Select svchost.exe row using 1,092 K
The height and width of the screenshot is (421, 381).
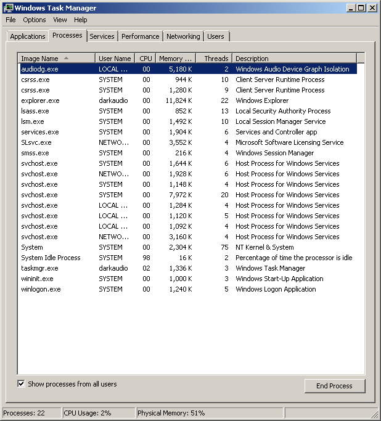[189, 226]
